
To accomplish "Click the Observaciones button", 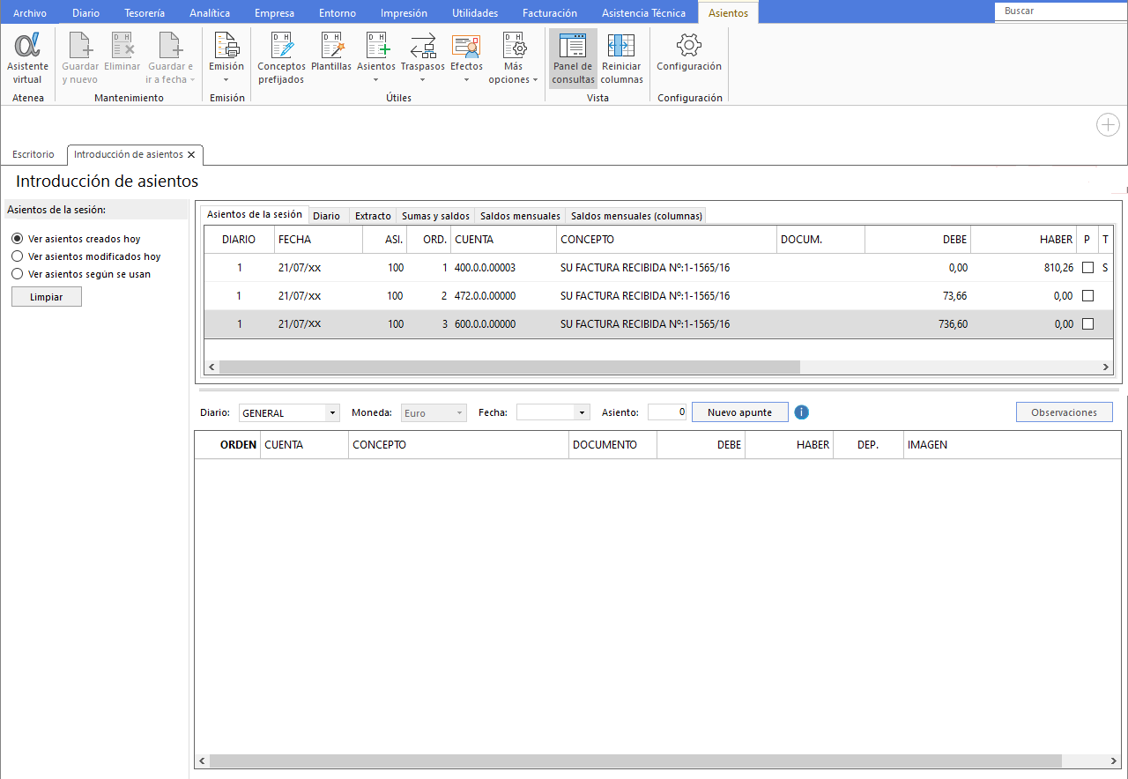I will [1065, 412].
